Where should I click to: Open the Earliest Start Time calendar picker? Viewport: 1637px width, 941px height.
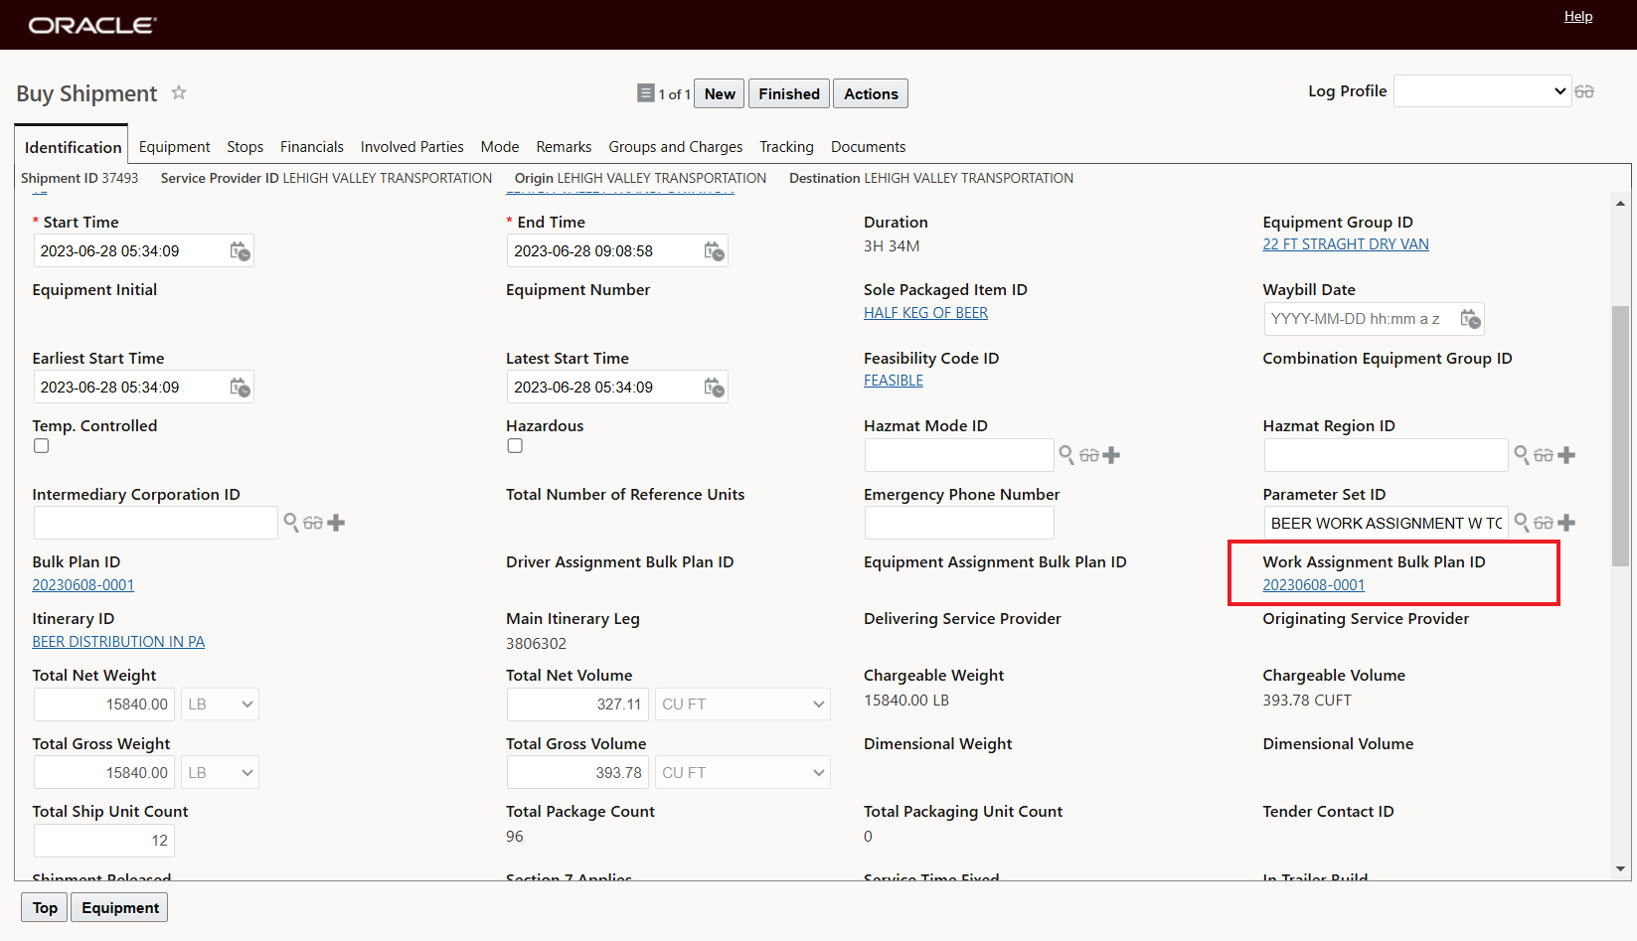click(241, 388)
